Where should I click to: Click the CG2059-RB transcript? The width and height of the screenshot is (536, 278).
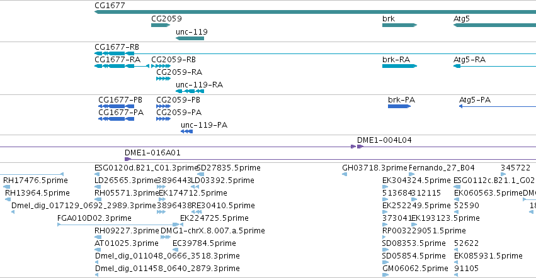pyautogui.click(x=161, y=66)
